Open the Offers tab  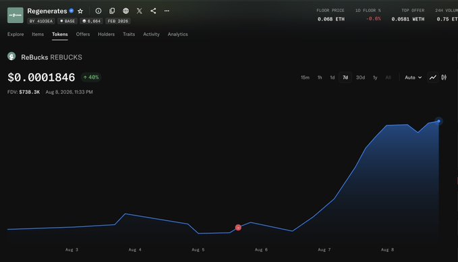click(x=83, y=34)
